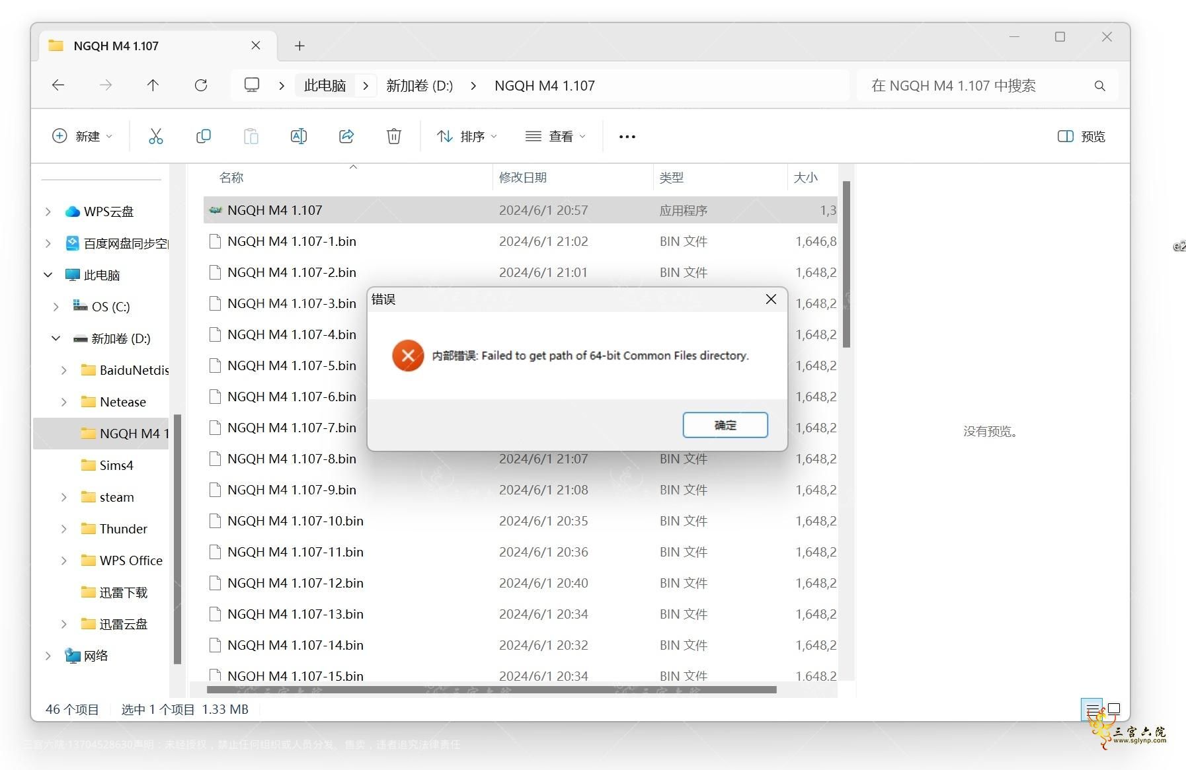1186x770 pixels.
Task: Click 此电脑 breadcrumb in address bar
Action: (325, 85)
